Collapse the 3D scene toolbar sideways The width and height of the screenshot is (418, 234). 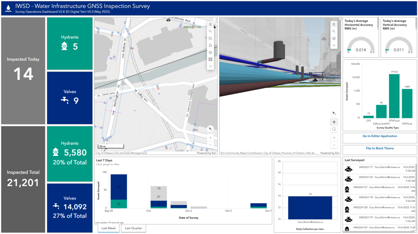point(334,45)
